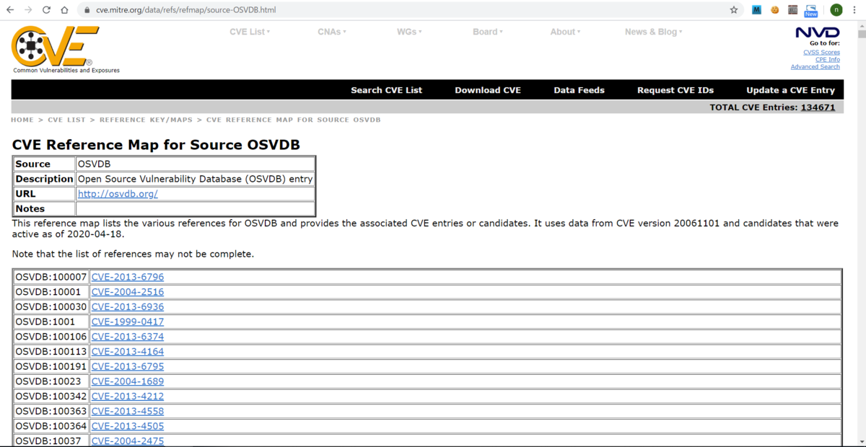This screenshot has width=866, height=447.
Task: Select the OSVDB:100342 cell
Action: [x=51, y=396]
